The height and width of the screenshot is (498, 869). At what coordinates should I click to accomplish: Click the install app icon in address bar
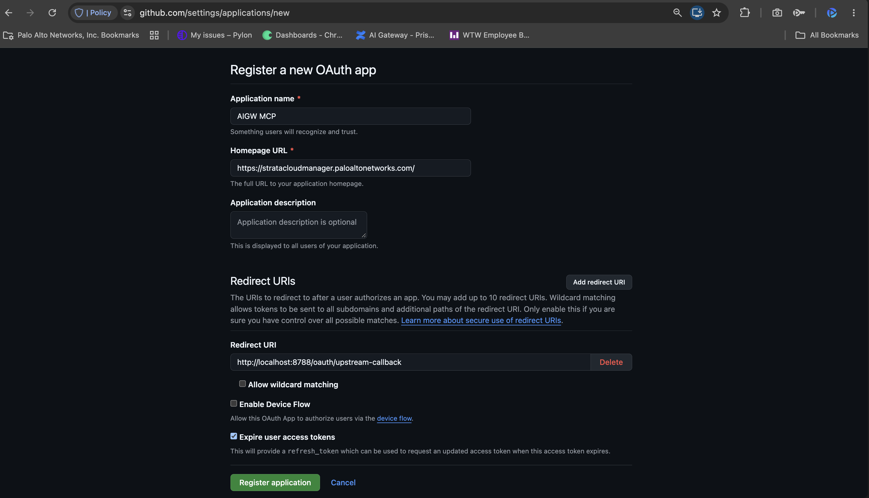[x=697, y=13]
